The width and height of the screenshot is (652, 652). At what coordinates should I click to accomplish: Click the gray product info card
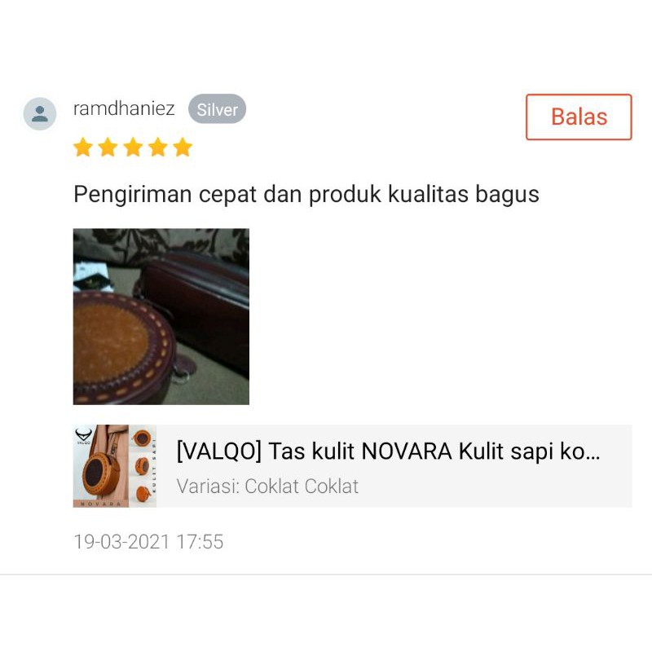(x=353, y=465)
